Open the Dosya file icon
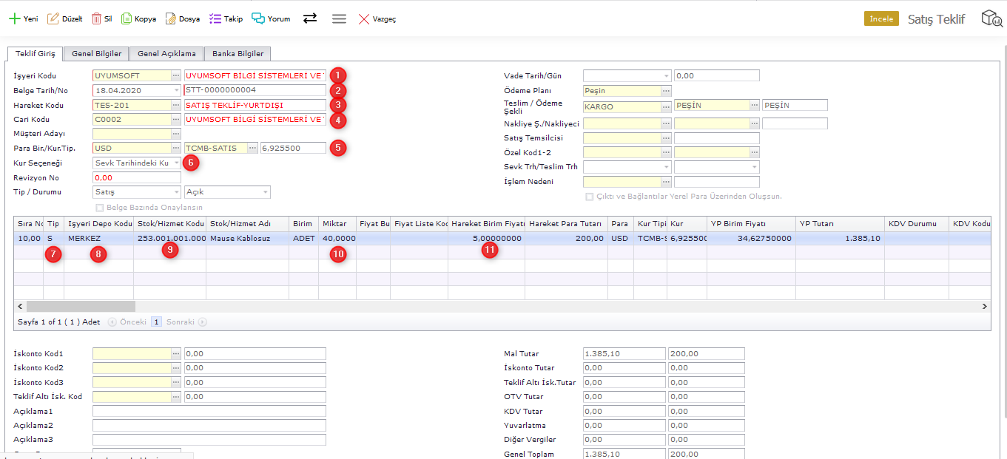The width and height of the screenshot is (1007, 459). click(171, 19)
